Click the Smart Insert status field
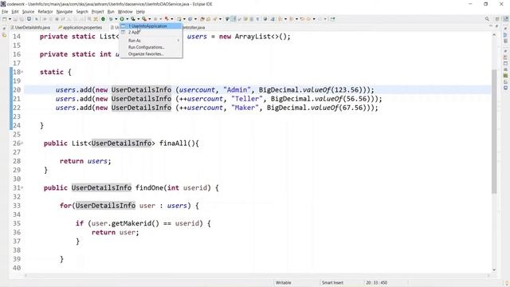510x287 pixels. [332, 283]
